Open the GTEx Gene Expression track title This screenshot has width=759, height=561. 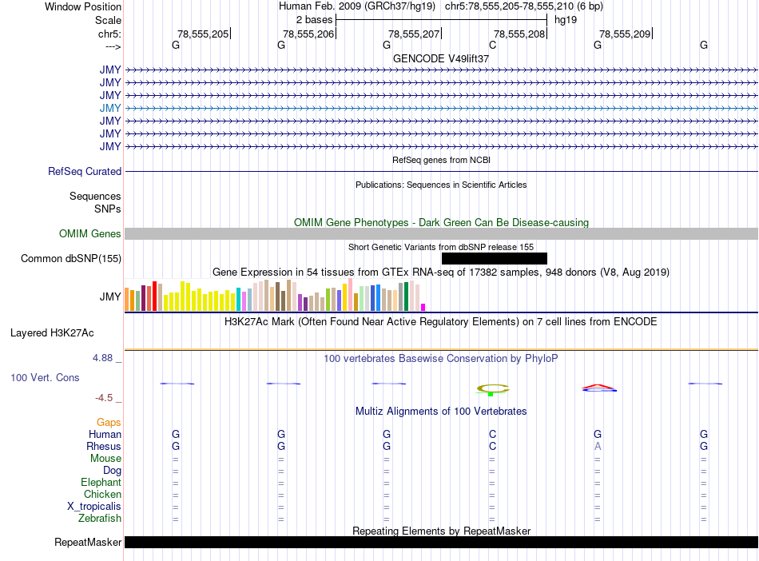tap(441, 272)
